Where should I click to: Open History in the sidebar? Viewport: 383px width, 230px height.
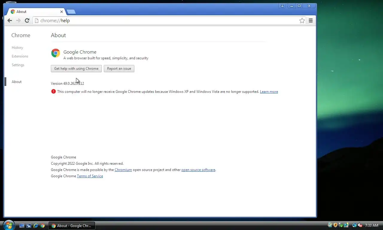(x=17, y=48)
